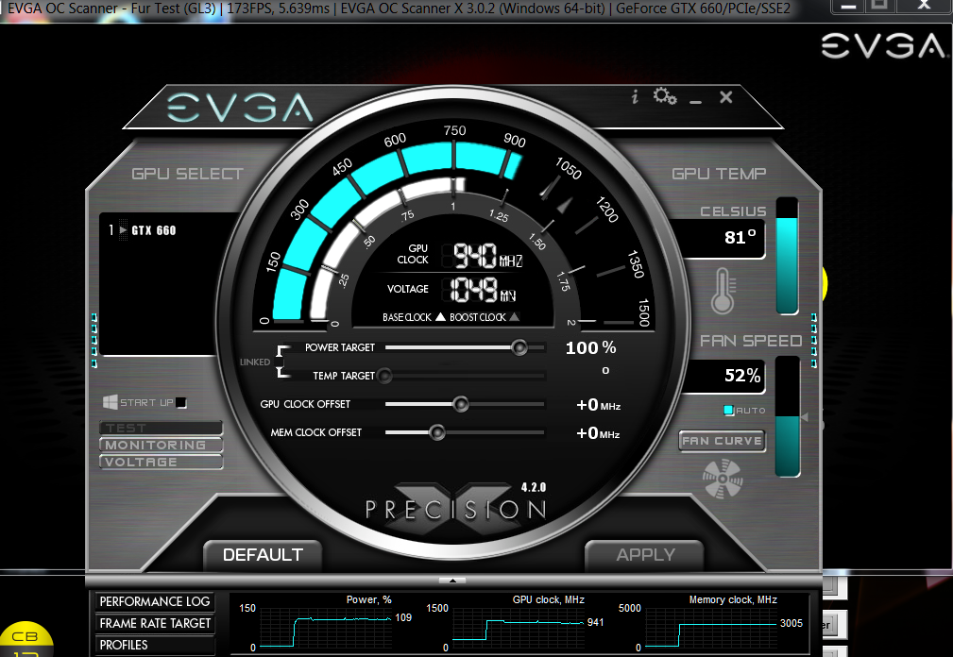The width and height of the screenshot is (953, 657).
Task: Click the Windows logo beside Start Up
Action: tap(110, 402)
